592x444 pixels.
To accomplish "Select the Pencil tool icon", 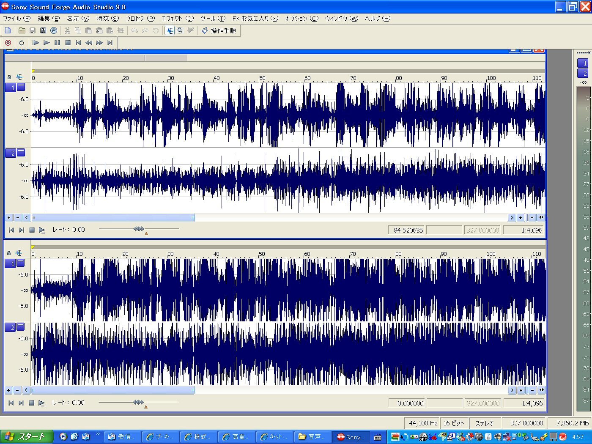I will coord(191,30).
